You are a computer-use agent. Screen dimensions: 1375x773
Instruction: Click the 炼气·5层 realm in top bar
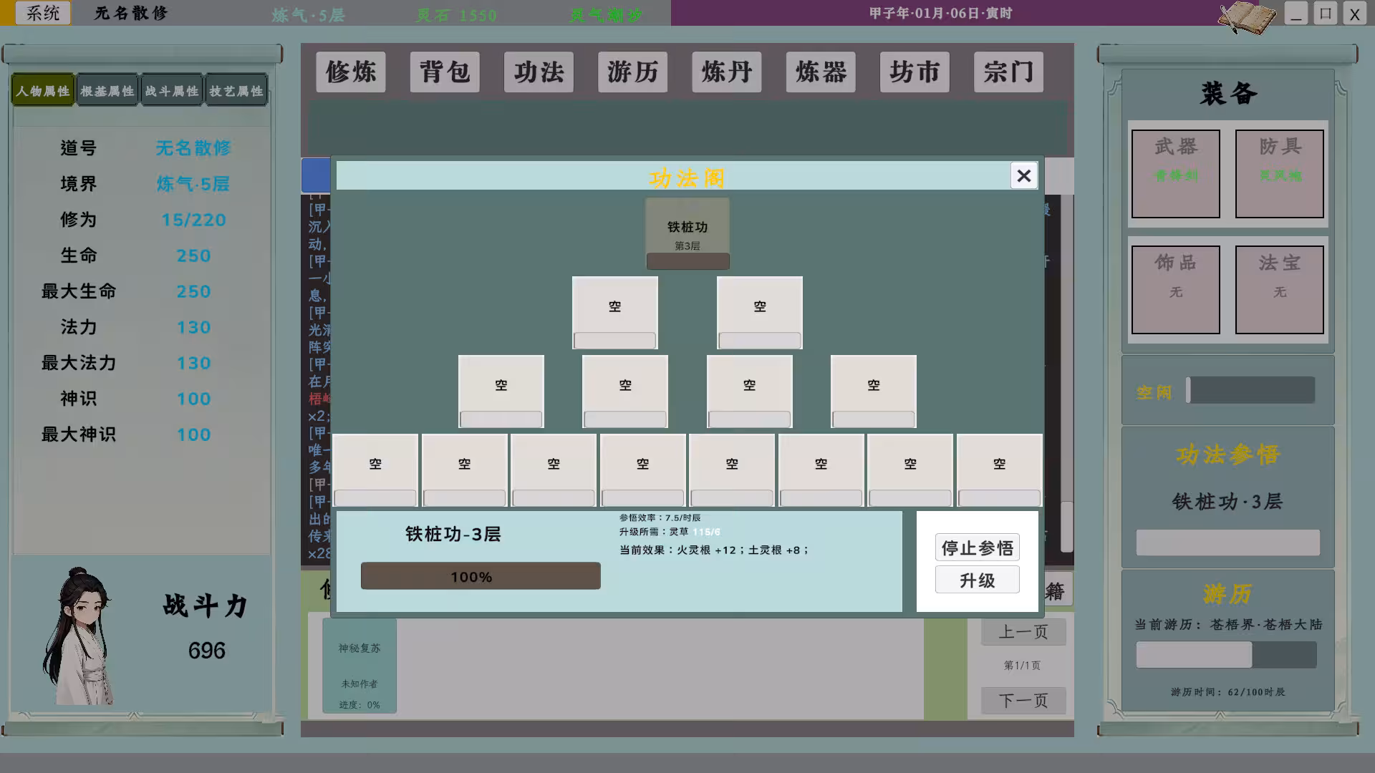point(308,15)
